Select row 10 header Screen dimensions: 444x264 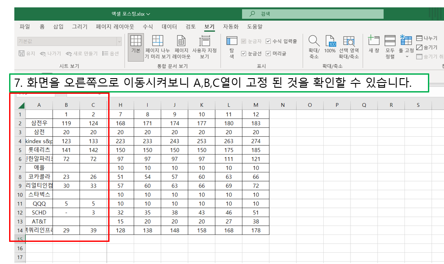click(20, 195)
